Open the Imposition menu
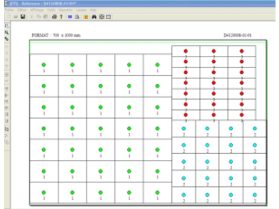This screenshot has height=209, width=279. (65, 10)
